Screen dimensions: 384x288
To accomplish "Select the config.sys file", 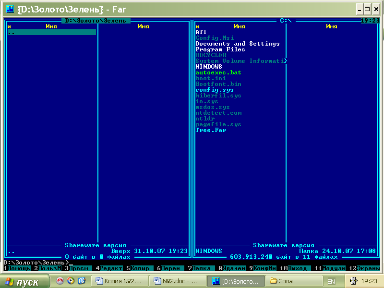I will pyautogui.click(x=215, y=90).
